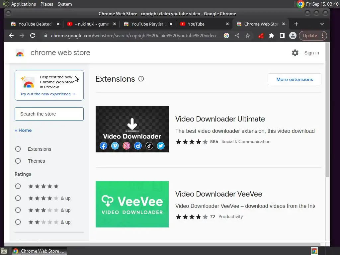Bookmark this page with the star

[248, 36]
